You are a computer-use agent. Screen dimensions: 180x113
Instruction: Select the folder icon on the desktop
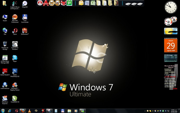[x=4, y=3]
